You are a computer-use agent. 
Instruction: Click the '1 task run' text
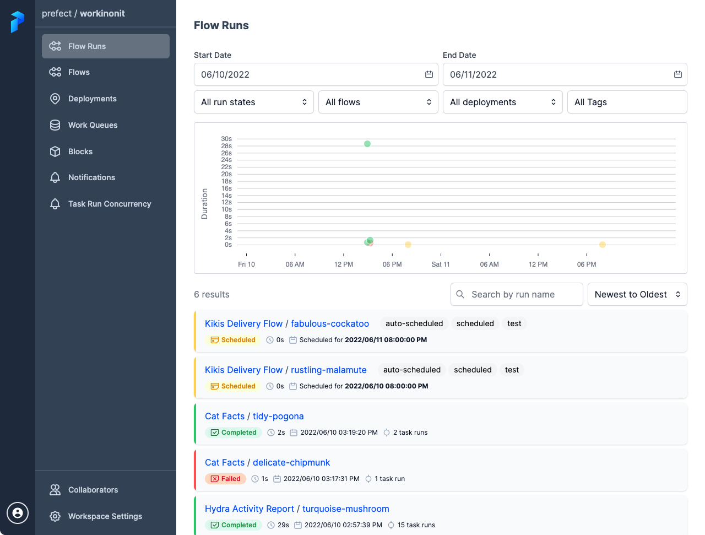click(390, 479)
